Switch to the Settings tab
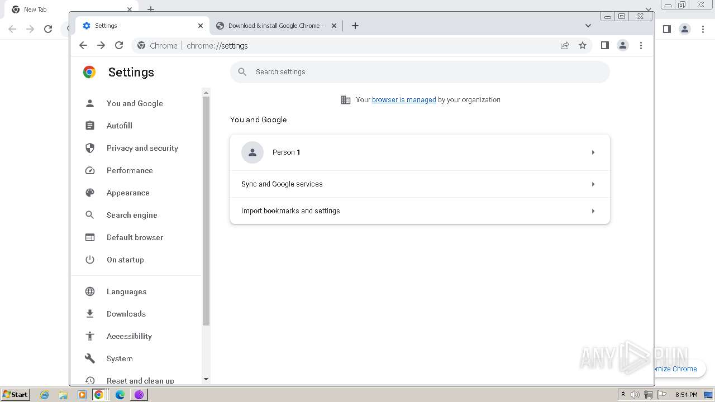Viewport: 715px width, 402px height. [x=142, y=26]
